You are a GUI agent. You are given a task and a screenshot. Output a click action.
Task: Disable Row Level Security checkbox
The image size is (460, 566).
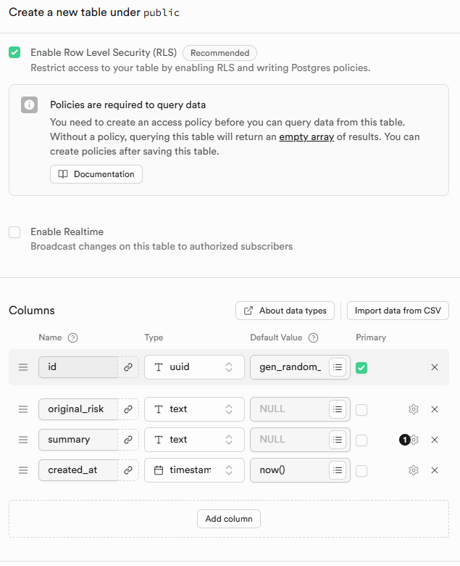14,52
